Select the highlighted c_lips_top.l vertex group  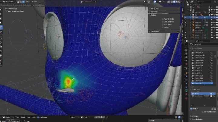202,83
